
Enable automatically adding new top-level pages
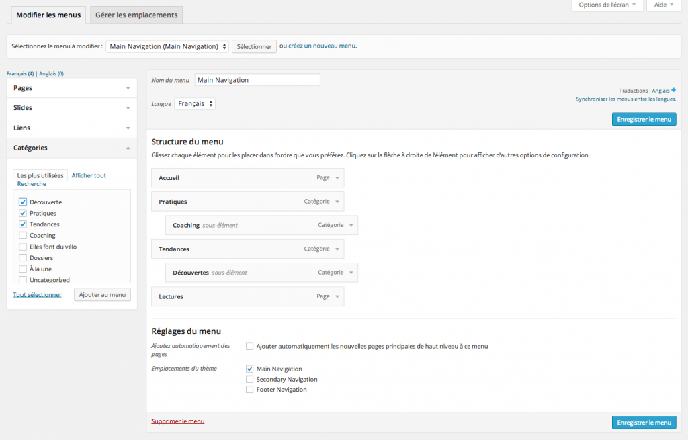250,346
